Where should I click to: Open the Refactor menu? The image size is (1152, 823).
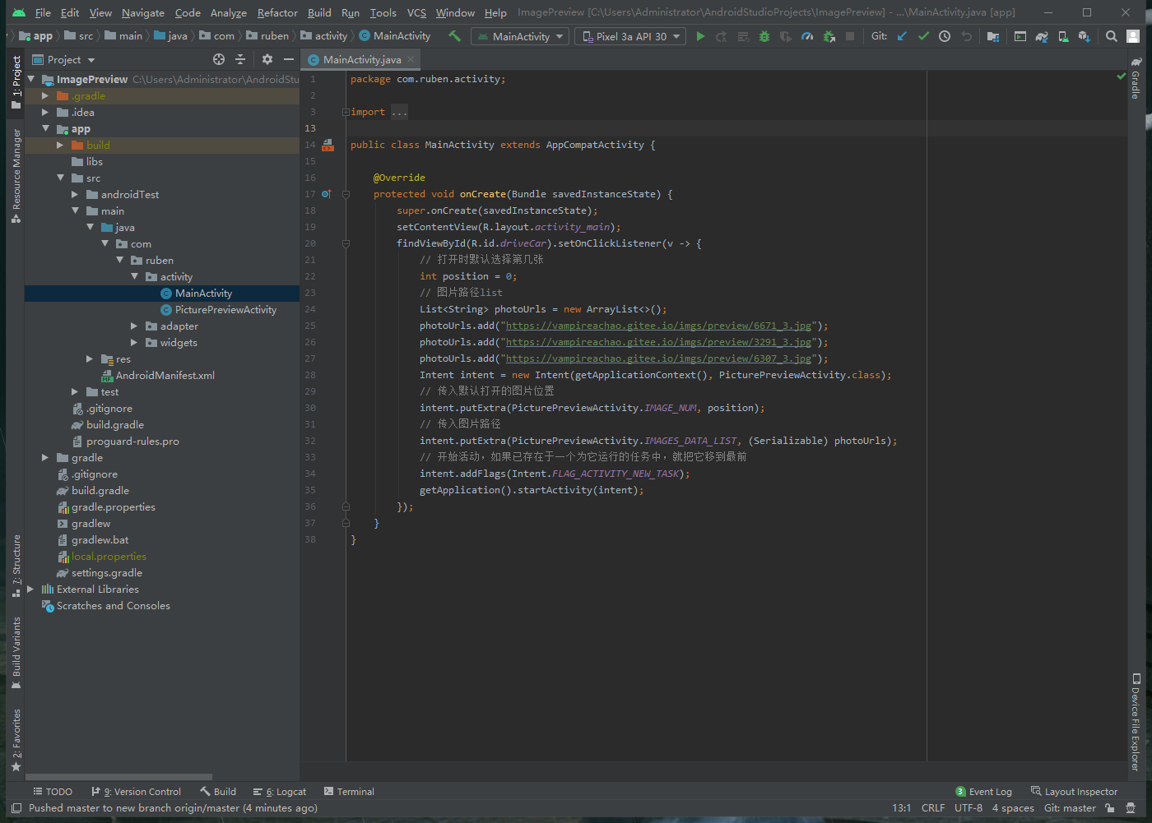(277, 12)
